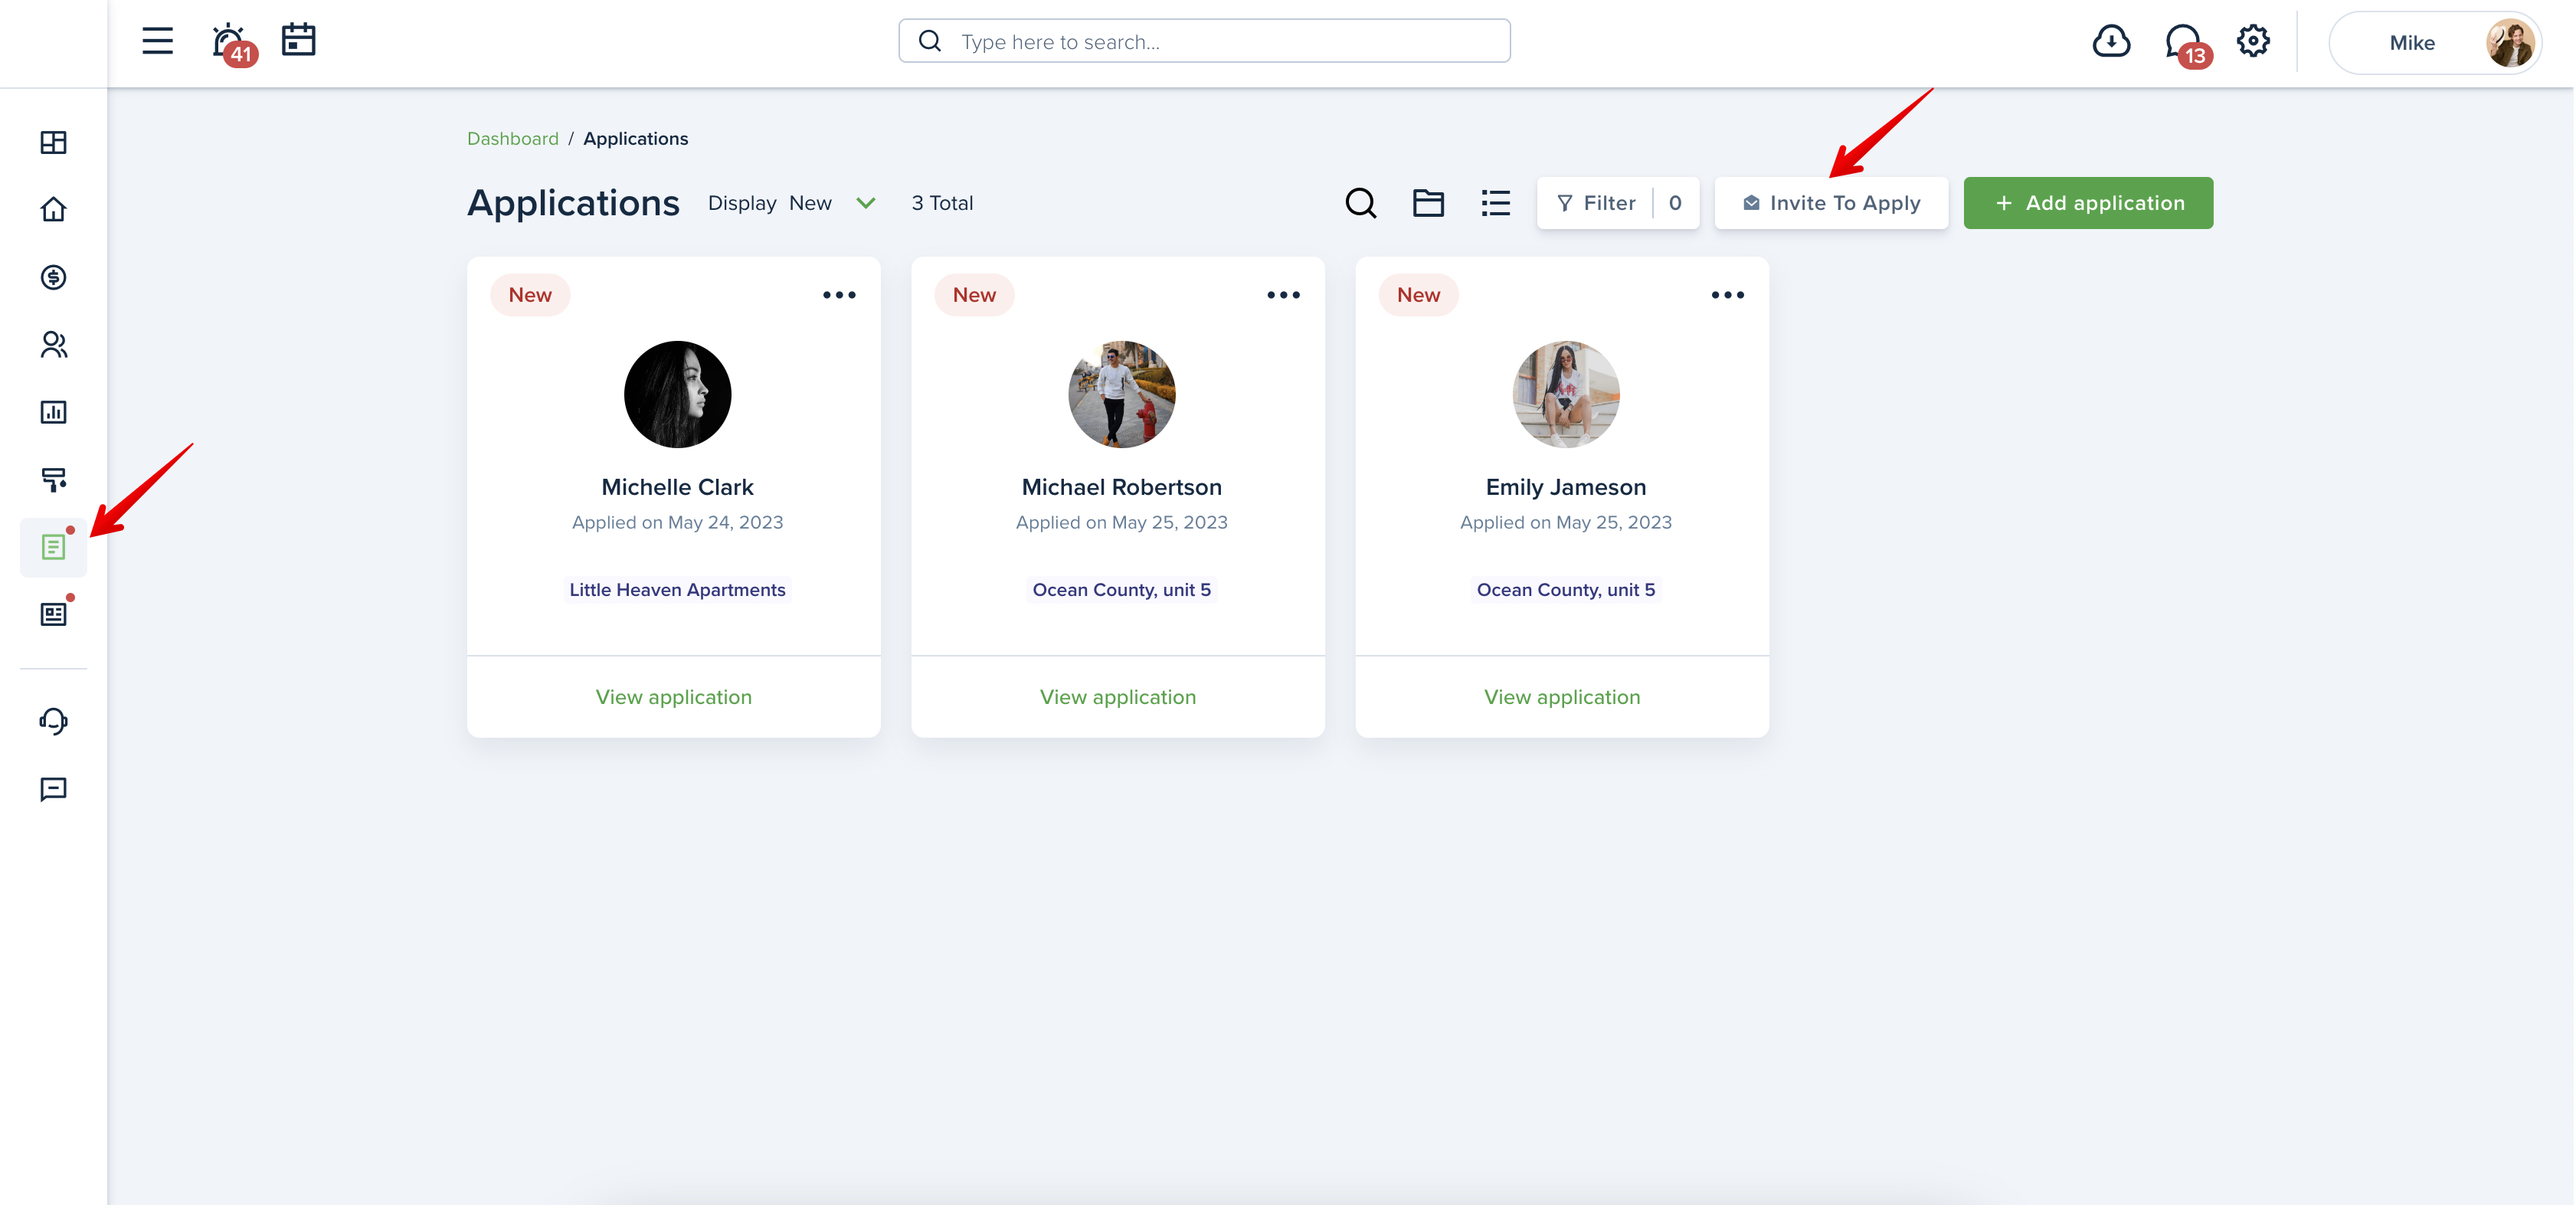Open the accounting dollar icon in the sidebar
This screenshot has height=1205, width=2576.
[x=54, y=277]
